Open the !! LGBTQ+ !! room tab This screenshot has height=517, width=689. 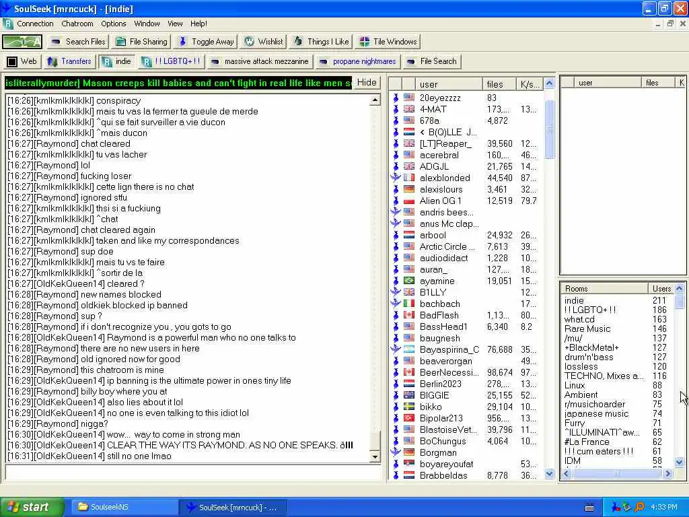coord(172,61)
